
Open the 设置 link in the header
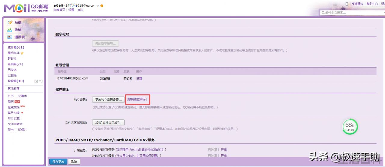point(71,10)
